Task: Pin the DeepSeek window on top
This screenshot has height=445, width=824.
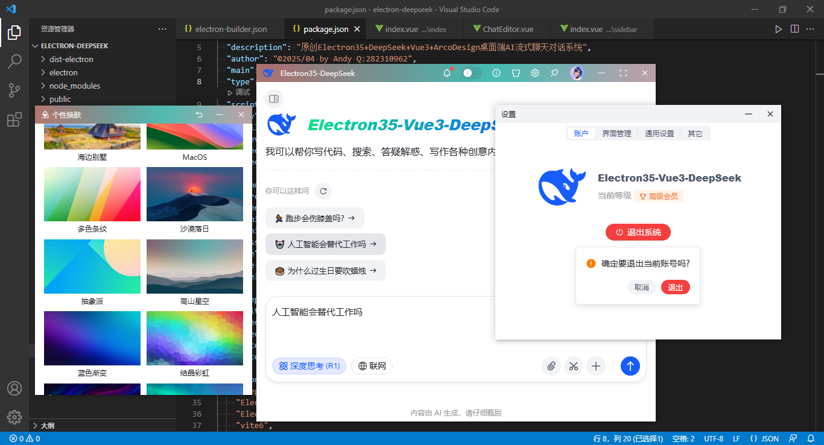Action: click(x=554, y=73)
